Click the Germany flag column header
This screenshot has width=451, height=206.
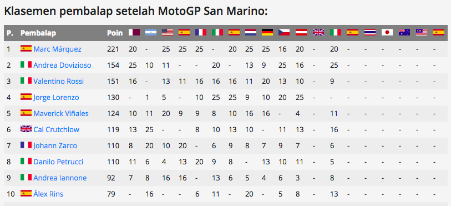click(x=267, y=32)
